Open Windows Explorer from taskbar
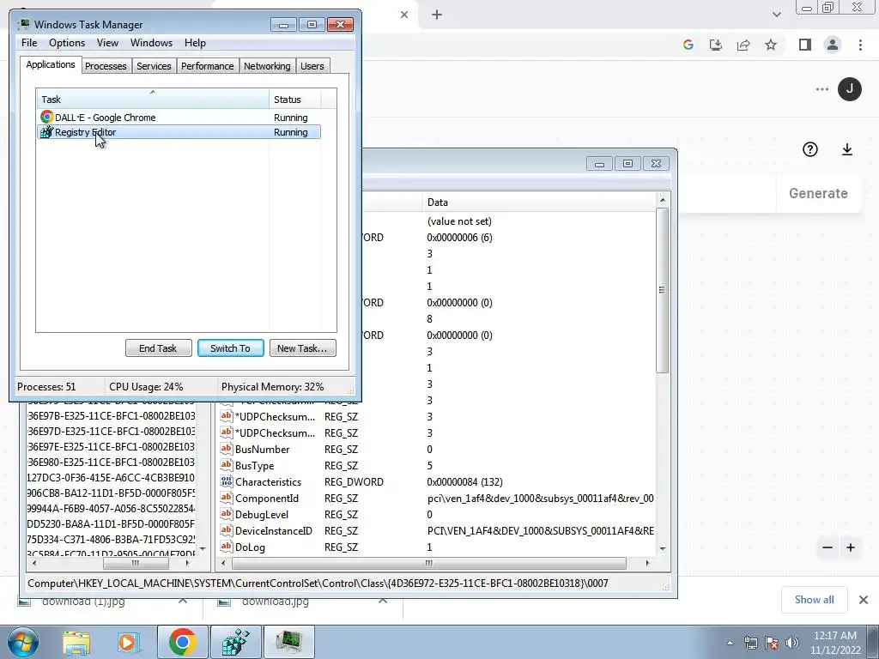 pyautogui.click(x=76, y=642)
